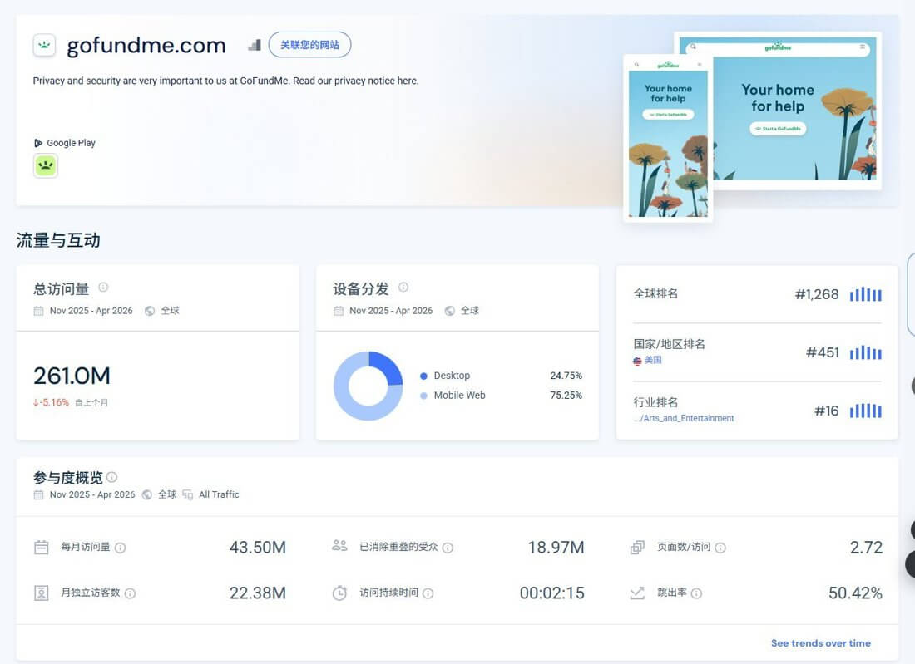
Task: Click the Desktop legend color dot
Action: tap(423, 376)
